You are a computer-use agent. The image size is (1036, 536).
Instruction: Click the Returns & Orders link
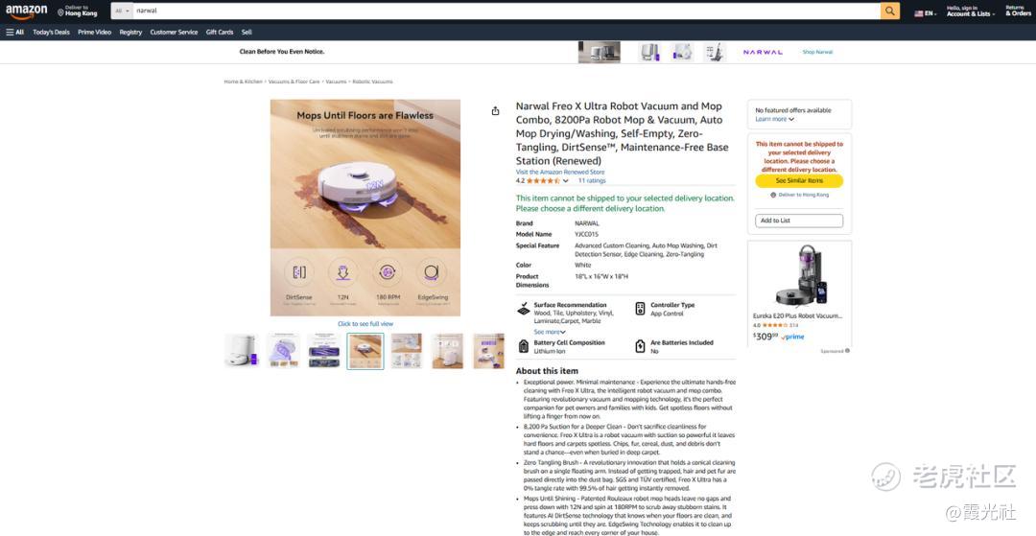click(x=1018, y=11)
